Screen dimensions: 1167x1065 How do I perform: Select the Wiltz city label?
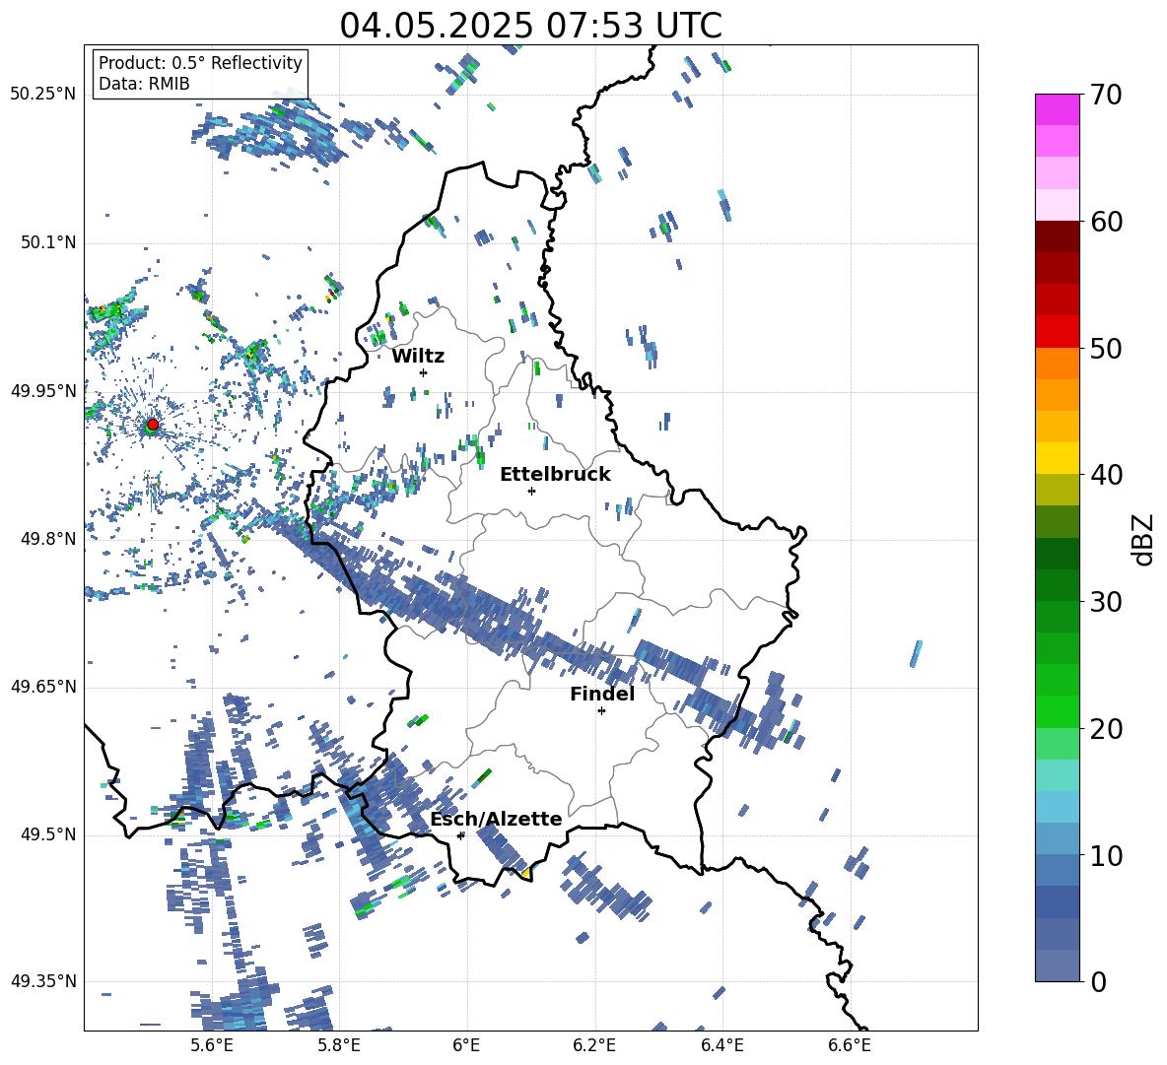point(418,357)
